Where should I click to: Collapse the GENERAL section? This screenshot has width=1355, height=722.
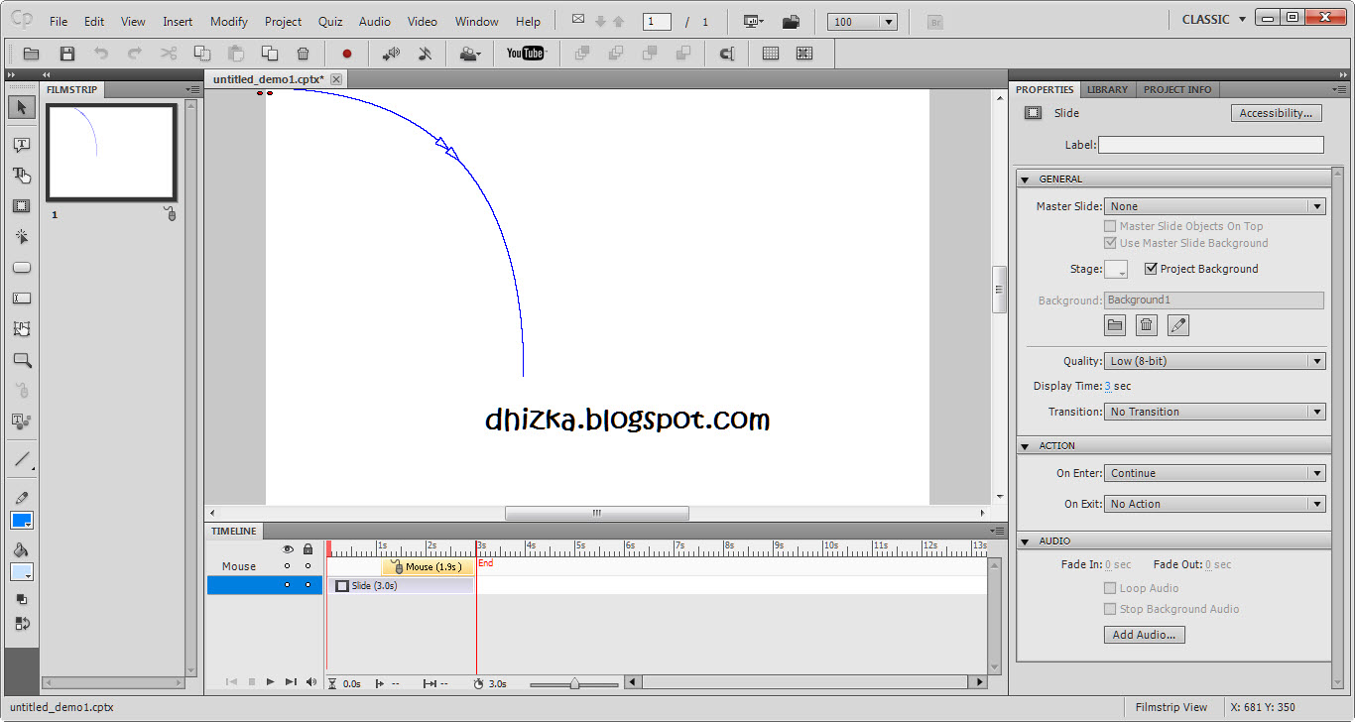tap(1026, 180)
